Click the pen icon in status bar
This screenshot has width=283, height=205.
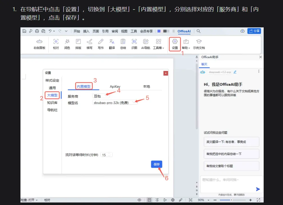pos(180,200)
